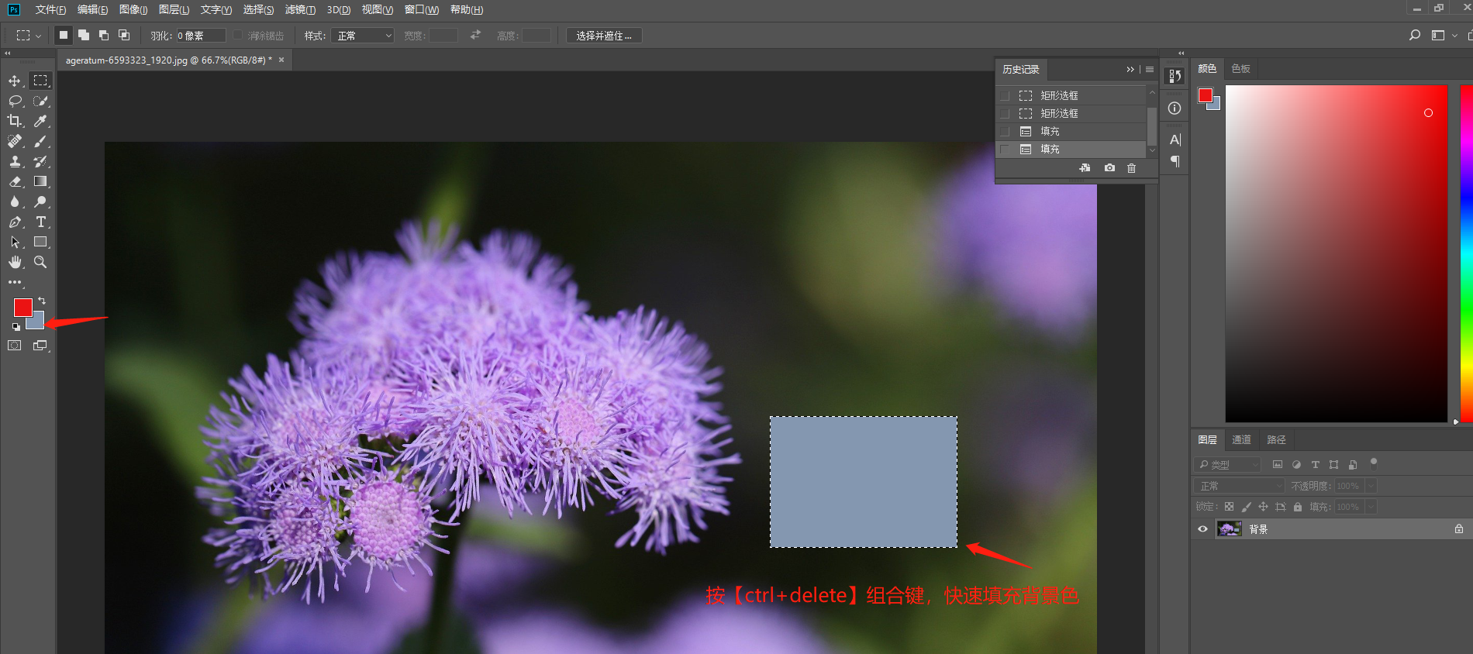Image resolution: width=1473 pixels, height=654 pixels.
Task: Switch to the 通道 tab
Action: pos(1241,440)
